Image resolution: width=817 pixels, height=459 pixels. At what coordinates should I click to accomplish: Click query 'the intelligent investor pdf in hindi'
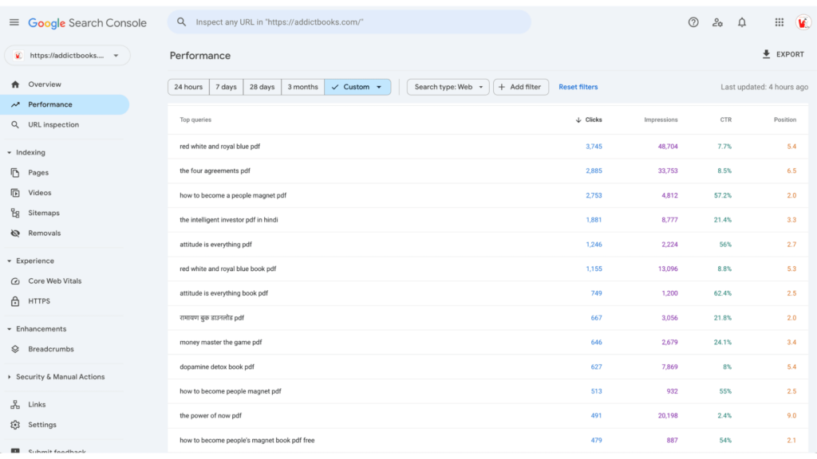[x=229, y=220]
